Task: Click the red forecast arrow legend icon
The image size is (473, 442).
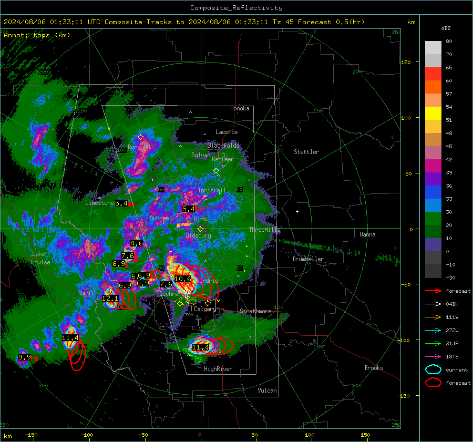Action: 433,291
